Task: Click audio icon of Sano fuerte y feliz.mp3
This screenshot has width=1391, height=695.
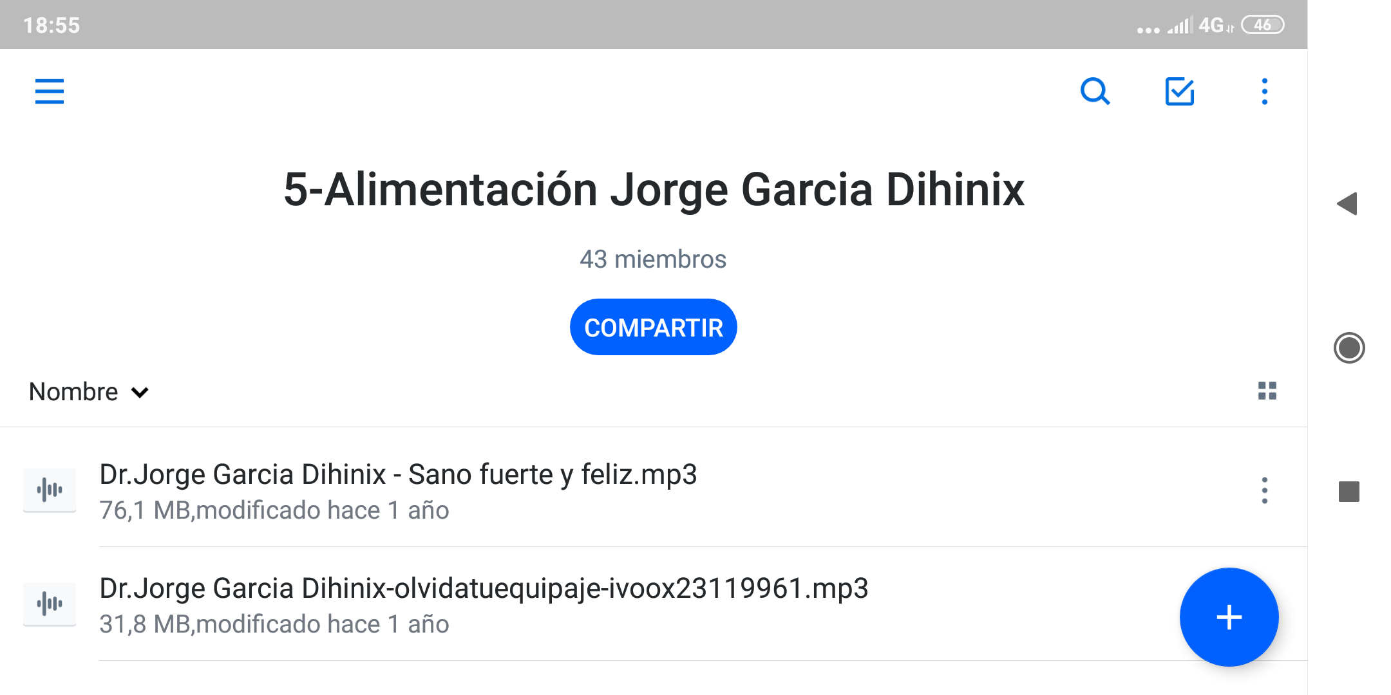Action: coord(50,490)
